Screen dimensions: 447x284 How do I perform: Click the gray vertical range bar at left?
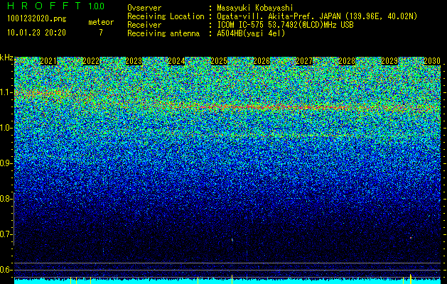[14, 219]
